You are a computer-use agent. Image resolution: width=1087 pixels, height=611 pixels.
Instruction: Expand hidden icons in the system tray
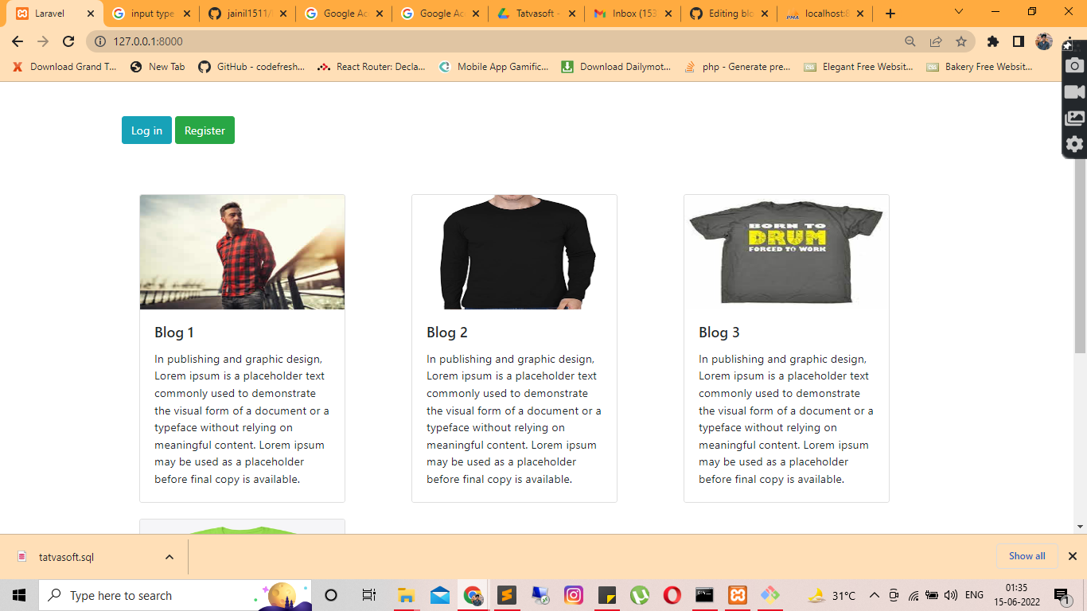(875, 594)
